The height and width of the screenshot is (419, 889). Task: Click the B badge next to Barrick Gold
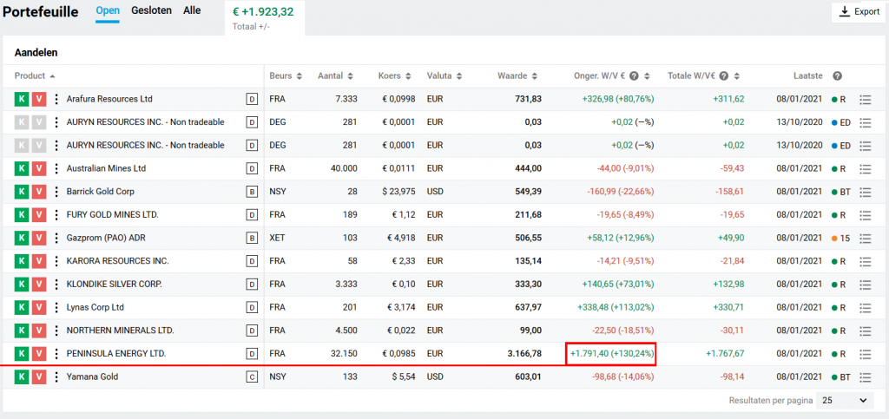pos(251,192)
